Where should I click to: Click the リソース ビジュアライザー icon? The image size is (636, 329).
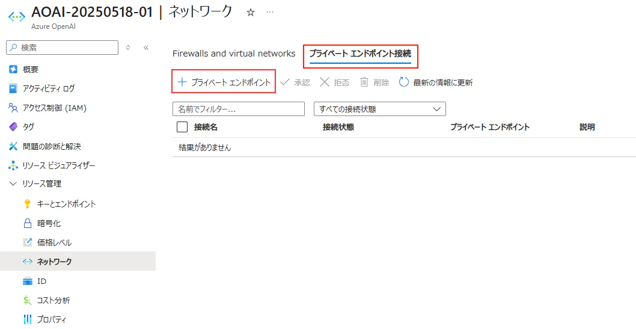[13, 165]
